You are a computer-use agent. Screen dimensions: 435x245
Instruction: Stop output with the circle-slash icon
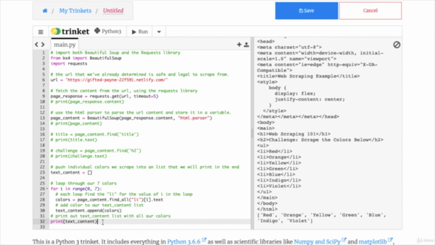pos(397,45)
